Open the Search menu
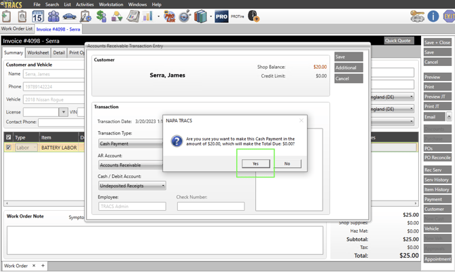Screen dimensions: 455x272 (52, 4)
